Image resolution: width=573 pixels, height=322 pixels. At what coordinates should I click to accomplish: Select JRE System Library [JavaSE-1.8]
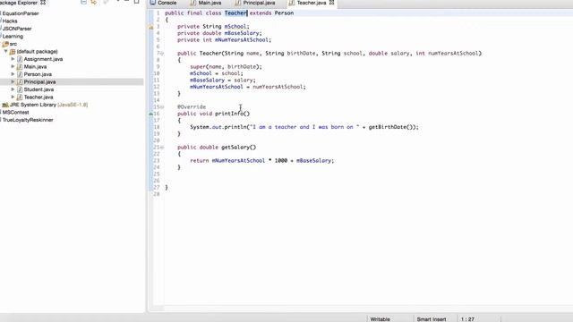pyautogui.click(x=48, y=105)
